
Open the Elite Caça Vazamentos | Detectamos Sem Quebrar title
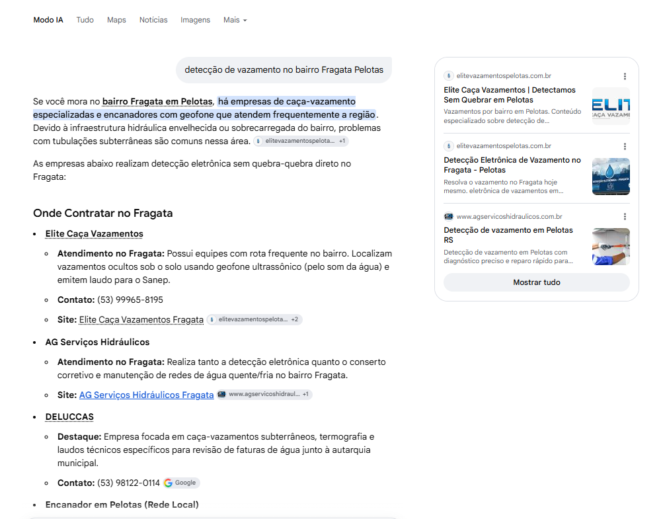point(509,95)
